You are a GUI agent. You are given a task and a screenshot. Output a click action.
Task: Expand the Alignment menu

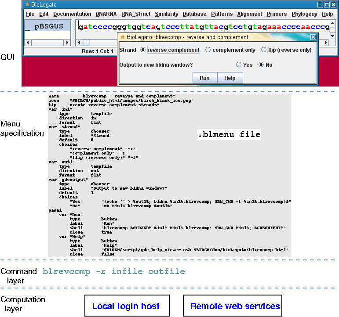click(249, 14)
